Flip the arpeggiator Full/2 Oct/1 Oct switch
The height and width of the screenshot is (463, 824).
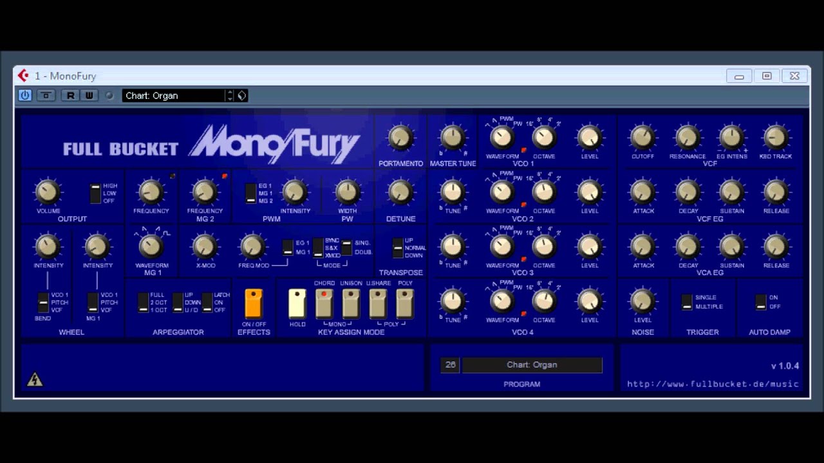point(143,302)
